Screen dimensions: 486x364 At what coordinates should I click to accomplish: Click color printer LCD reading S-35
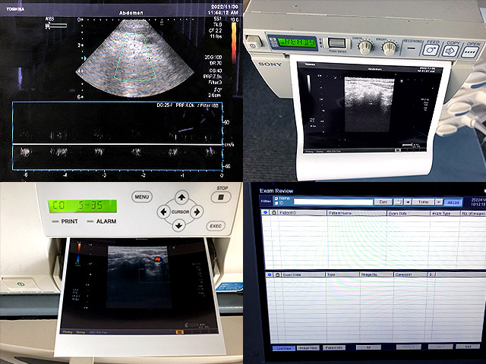pyautogui.click(x=83, y=206)
